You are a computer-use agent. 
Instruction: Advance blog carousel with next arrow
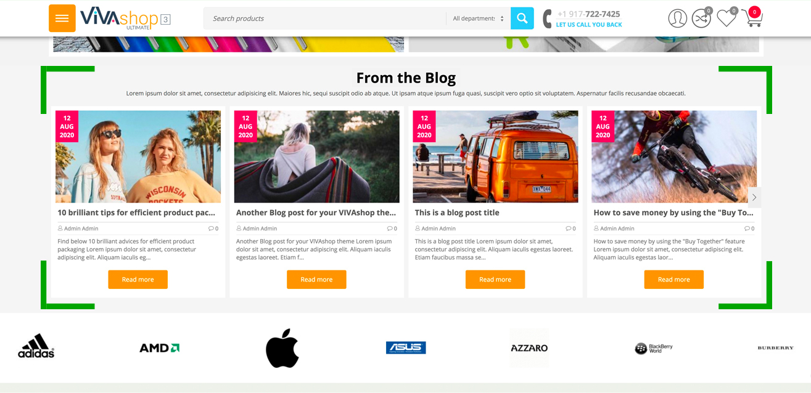(x=754, y=197)
